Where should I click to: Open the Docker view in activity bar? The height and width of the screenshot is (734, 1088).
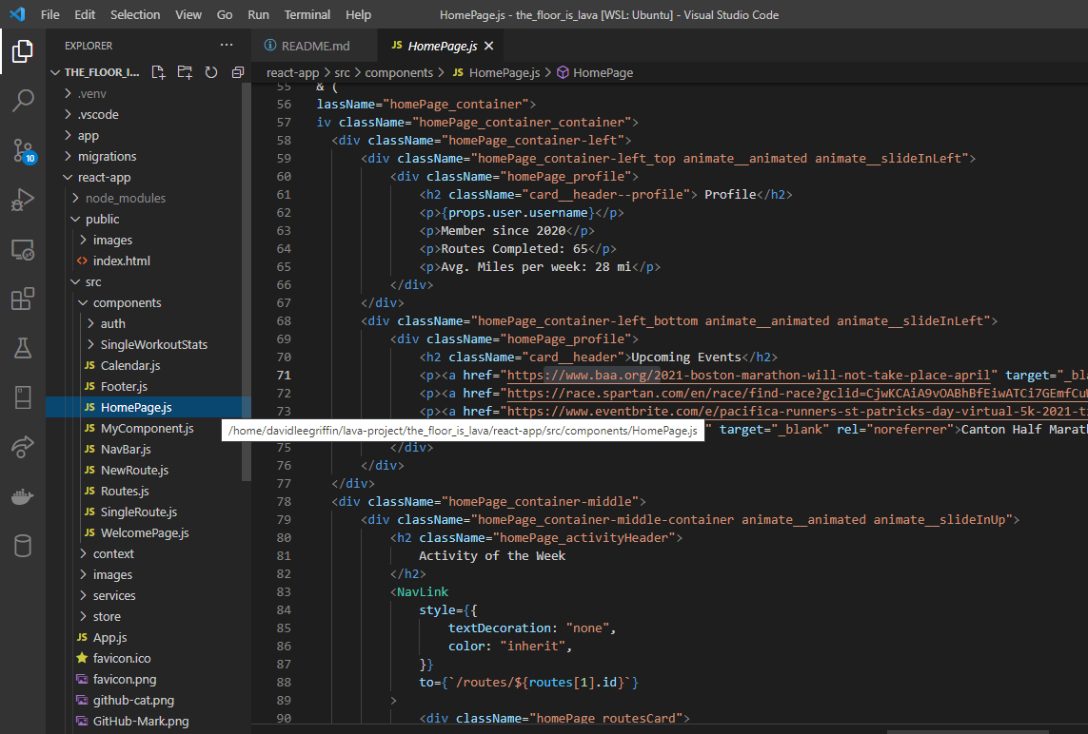coord(23,495)
